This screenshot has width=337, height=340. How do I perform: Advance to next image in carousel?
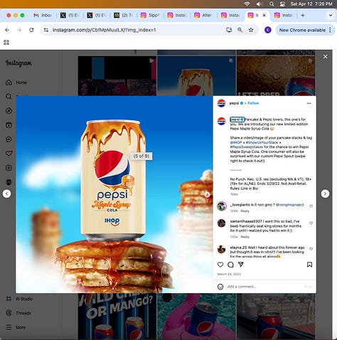tap(207, 195)
